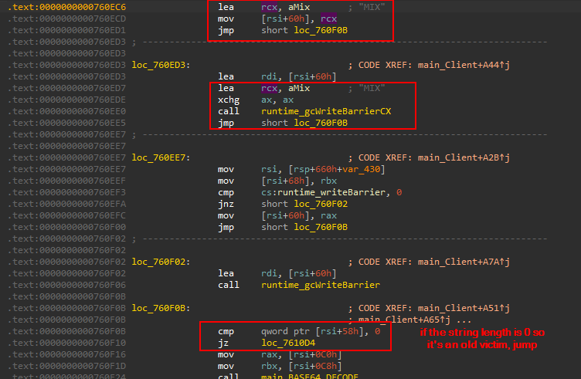Click jmp target at address 760ED1
The height and width of the screenshot is (379, 581).
[321, 30]
